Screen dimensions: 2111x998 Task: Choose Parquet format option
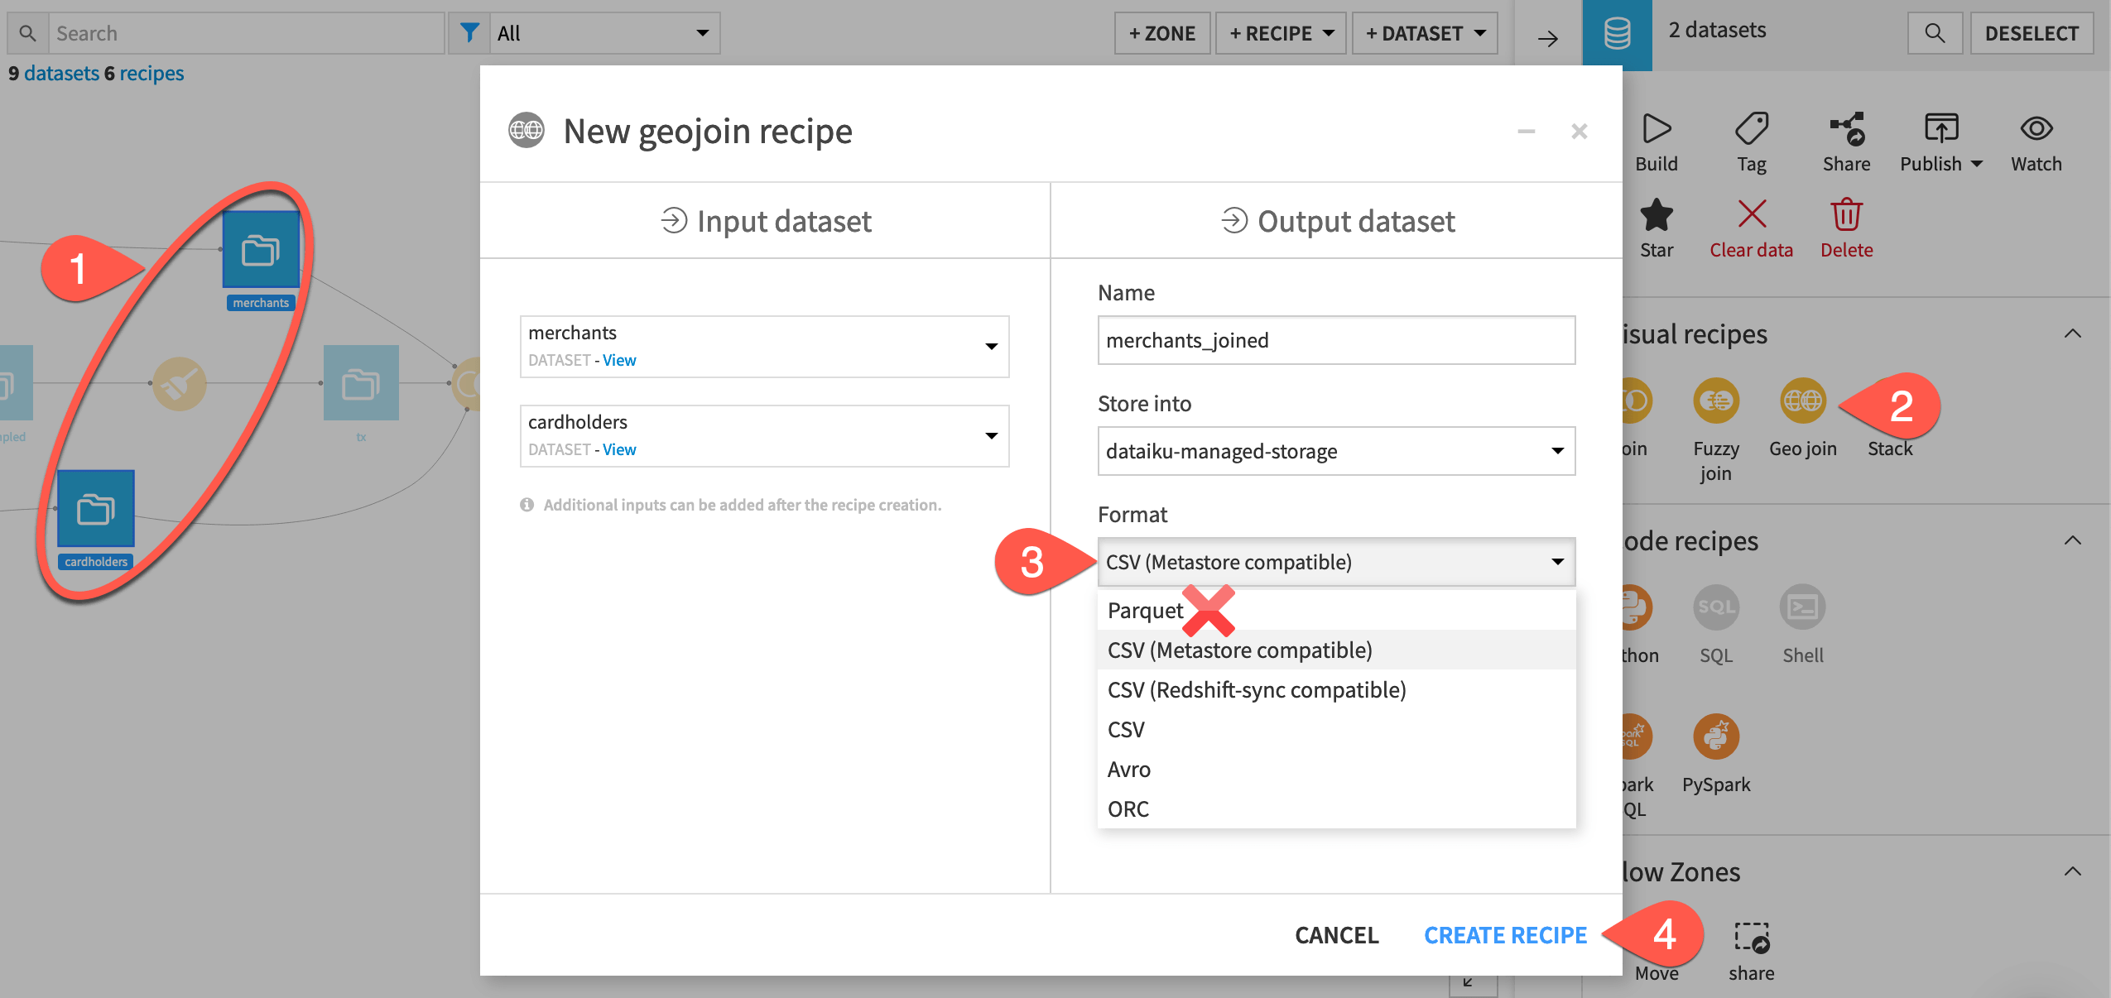point(1336,610)
